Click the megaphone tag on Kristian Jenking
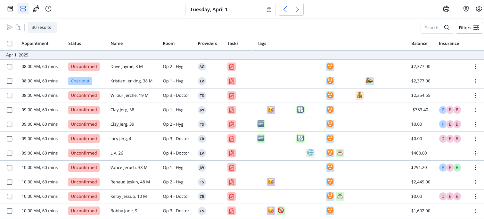484x219 pixels. click(370, 81)
